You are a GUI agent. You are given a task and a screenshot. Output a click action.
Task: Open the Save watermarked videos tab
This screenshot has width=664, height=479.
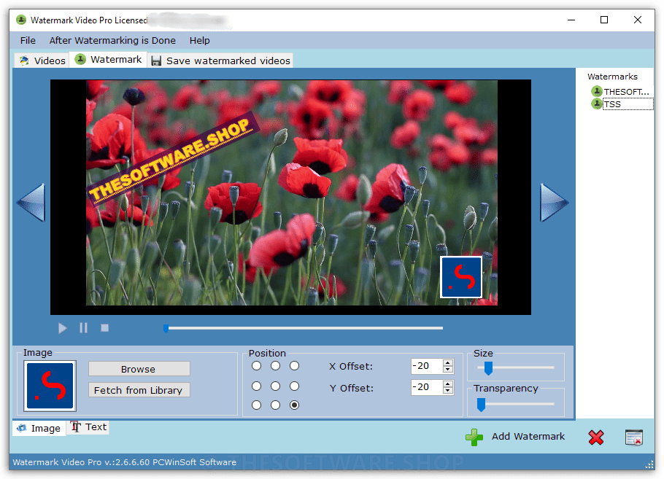[x=220, y=61]
